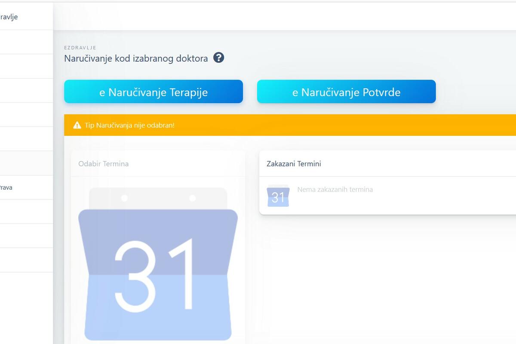Click the sidebar row directly below 'ravlje'
Image resolution: width=516 pixels, height=344 pixels.
coord(26,42)
